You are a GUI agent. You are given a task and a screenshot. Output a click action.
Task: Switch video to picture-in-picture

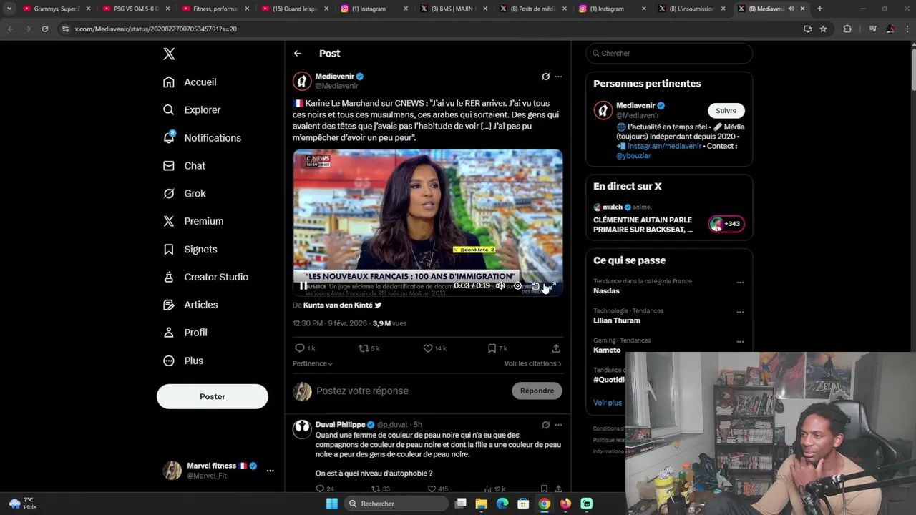(x=535, y=285)
